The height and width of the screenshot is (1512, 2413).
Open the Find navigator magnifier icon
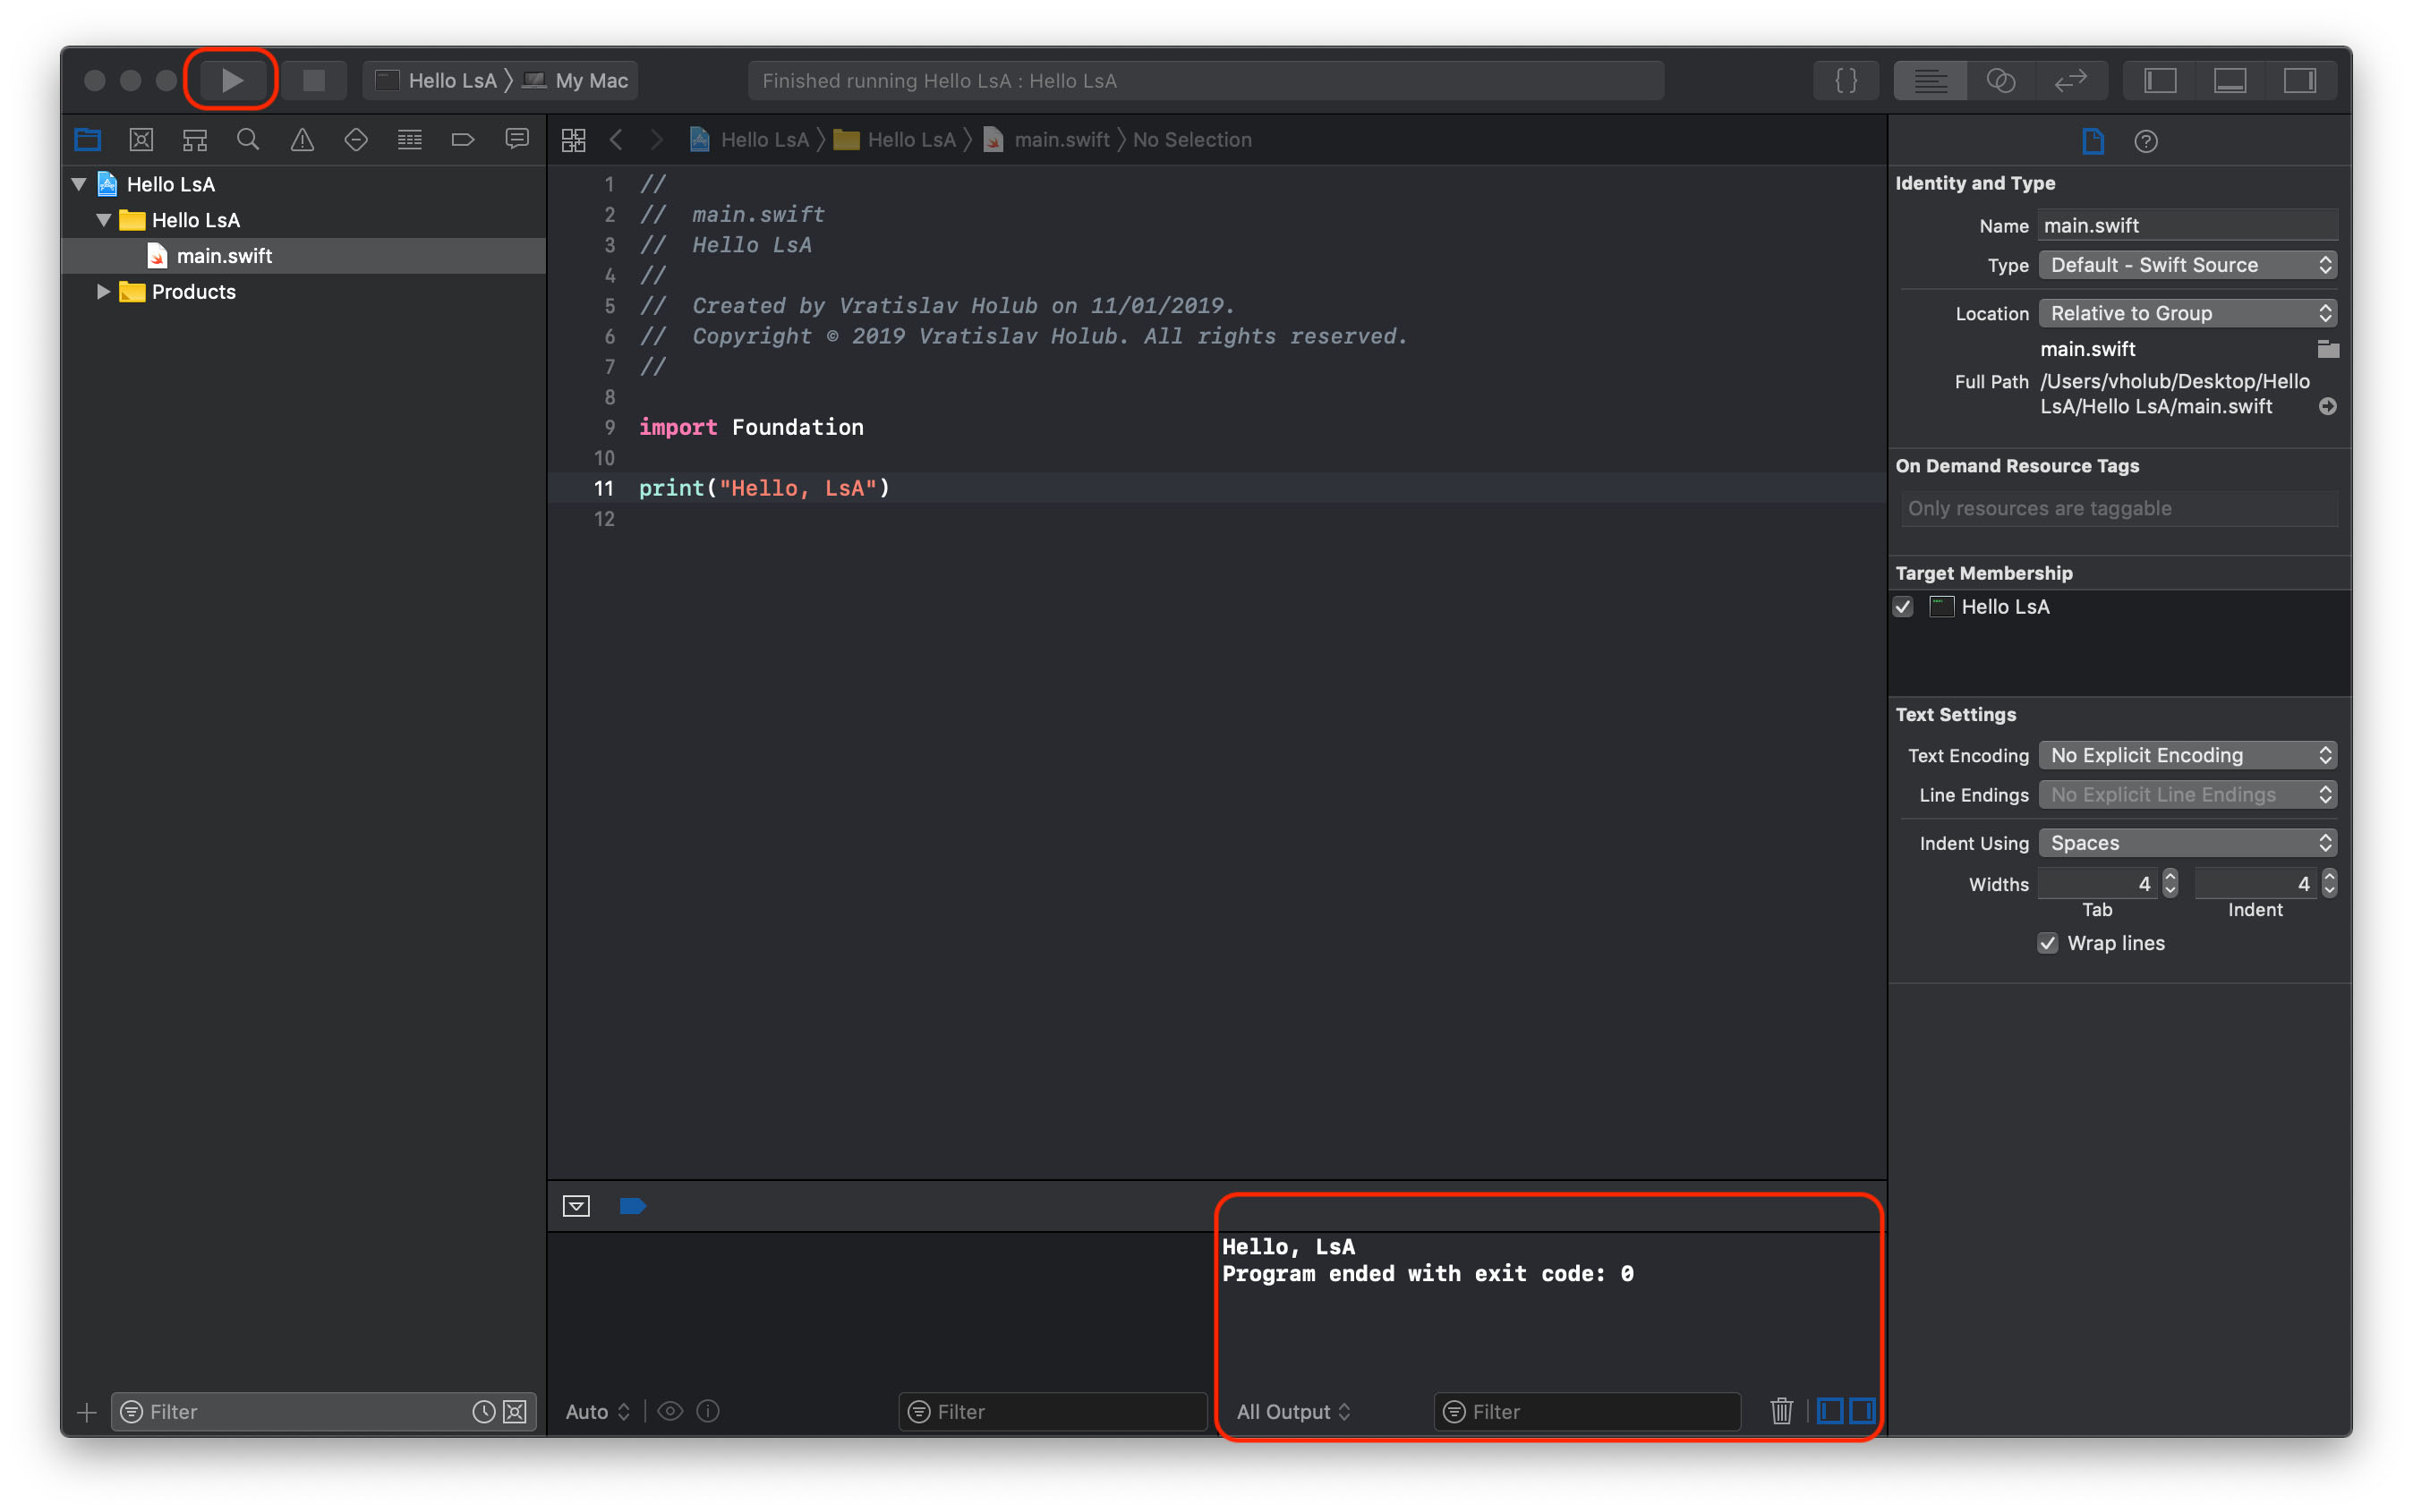(x=248, y=140)
